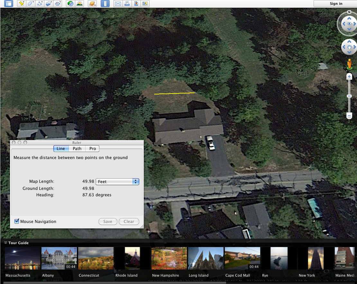Viewport: 357px width, 284px height.
Task: Move down using the hand joystick
Action: click(x=349, y=52)
